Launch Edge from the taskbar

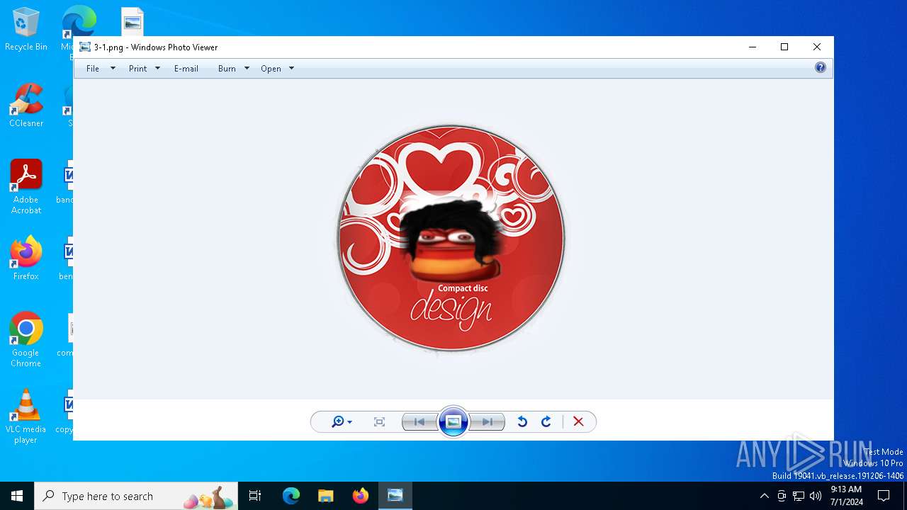point(291,496)
